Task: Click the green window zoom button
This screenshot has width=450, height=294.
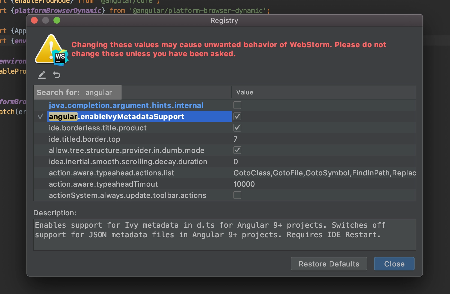Action: coord(57,20)
